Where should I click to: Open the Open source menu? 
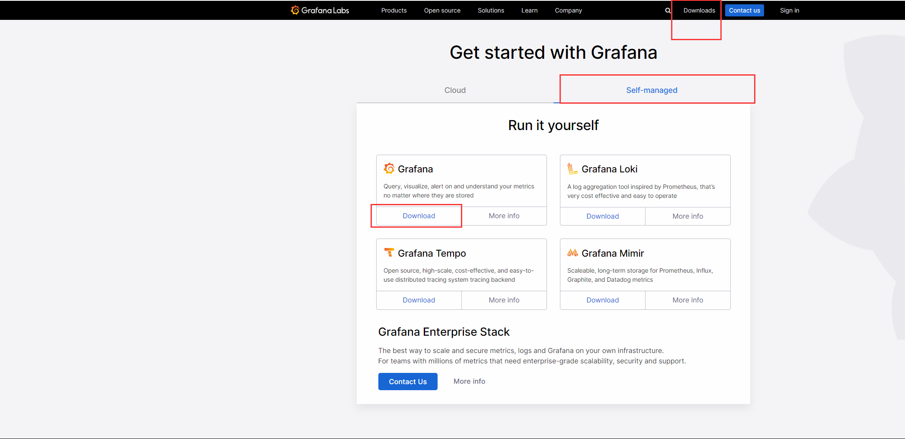[x=442, y=10]
